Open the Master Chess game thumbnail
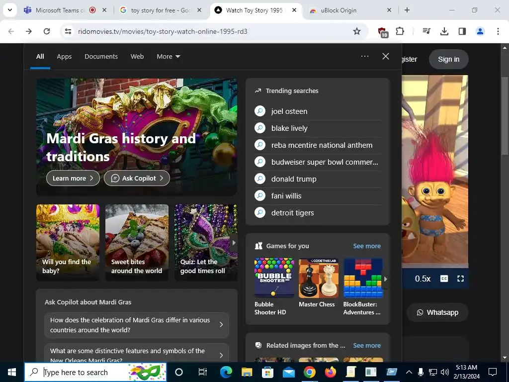The width and height of the screenshot is (509, 382). tap(319, 278)
